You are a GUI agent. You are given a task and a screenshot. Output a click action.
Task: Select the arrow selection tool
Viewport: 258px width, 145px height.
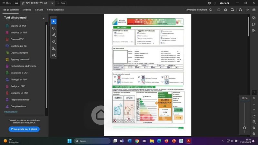pos(54,21)
